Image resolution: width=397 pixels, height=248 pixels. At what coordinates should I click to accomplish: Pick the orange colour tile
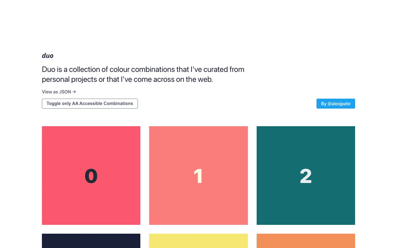point(305,241)
